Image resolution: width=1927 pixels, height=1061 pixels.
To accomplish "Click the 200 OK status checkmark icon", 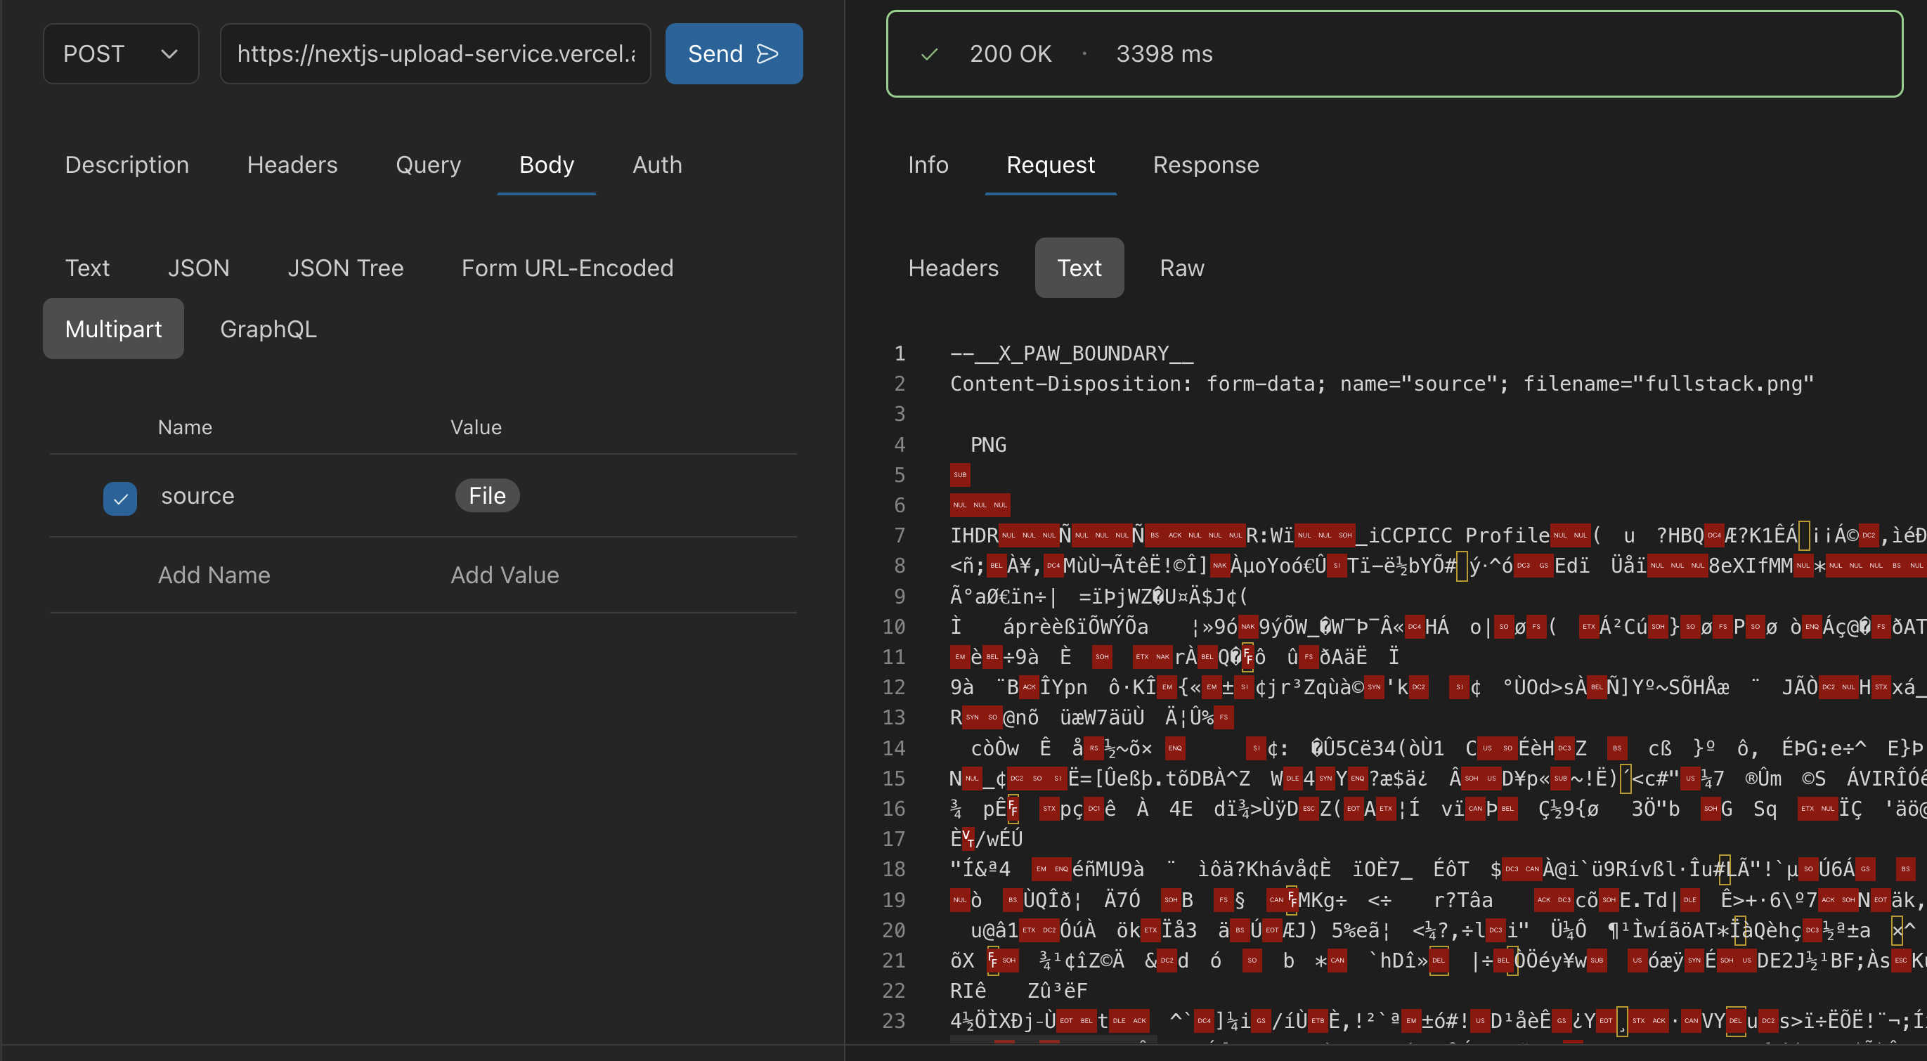I will pyautogui.click(x=929, y=54).
